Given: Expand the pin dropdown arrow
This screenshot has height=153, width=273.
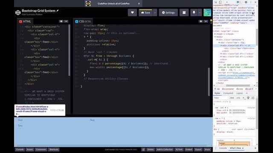Looking at the screenshot, I should coord(200,12).
